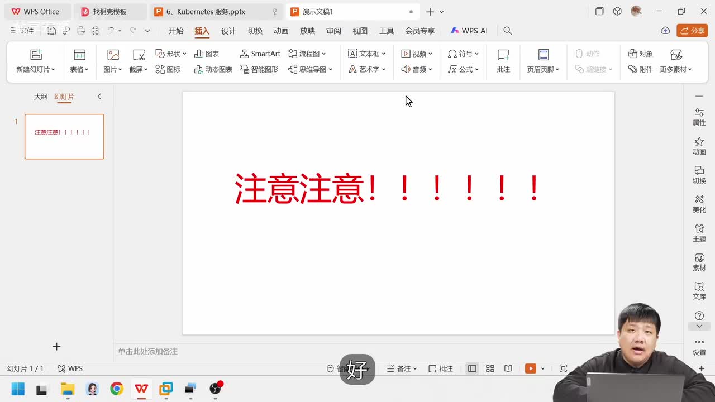Open the 形状 shapes dropdown
Image resolution: width=715 pixels, height=402 pixels.
[170, 54]
